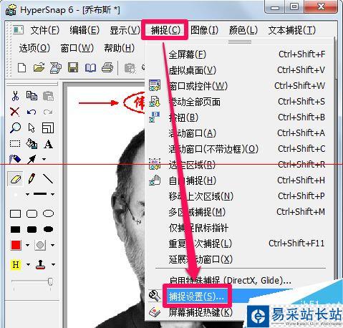Click the Paste clipboard icon
The width and height of the screenshot is (343, 328).
point(48,96)
